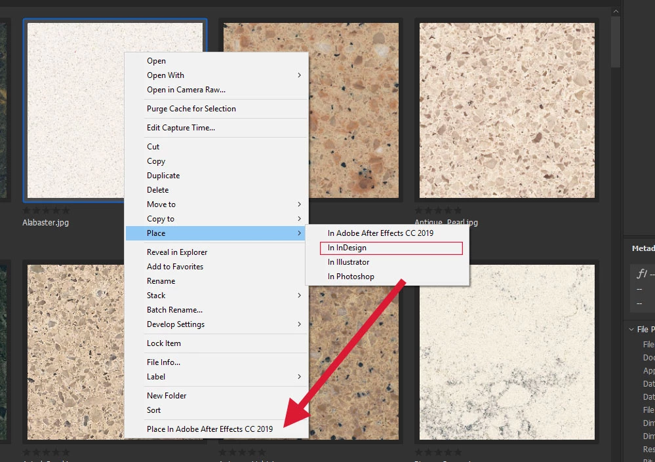Choose In Illustrator from Place submenu
Screen dimensions: 655x462
pos(387,262)
